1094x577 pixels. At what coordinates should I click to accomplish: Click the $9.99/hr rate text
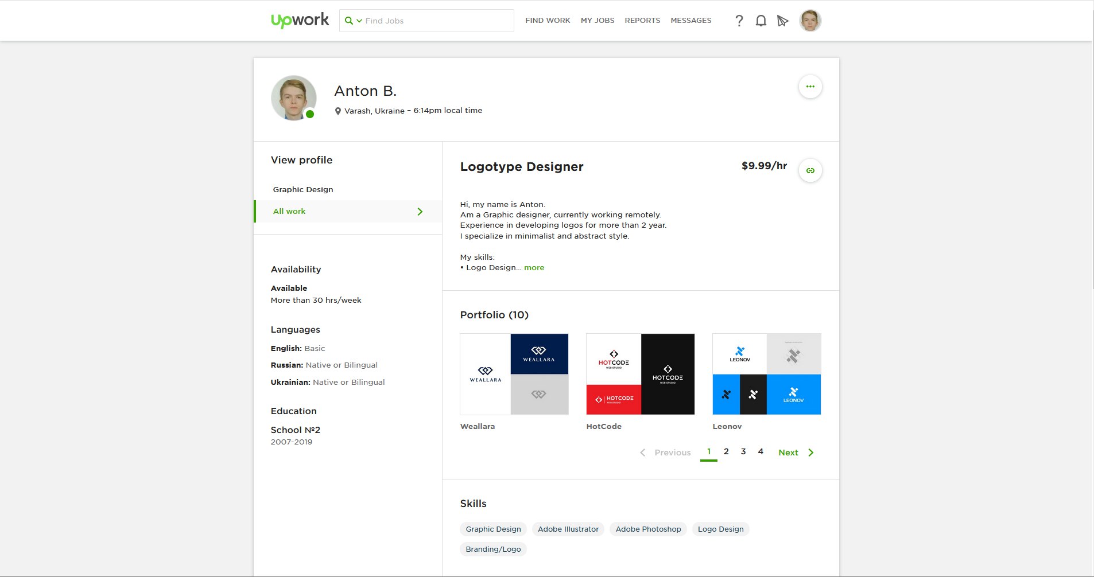pos(764,166)
